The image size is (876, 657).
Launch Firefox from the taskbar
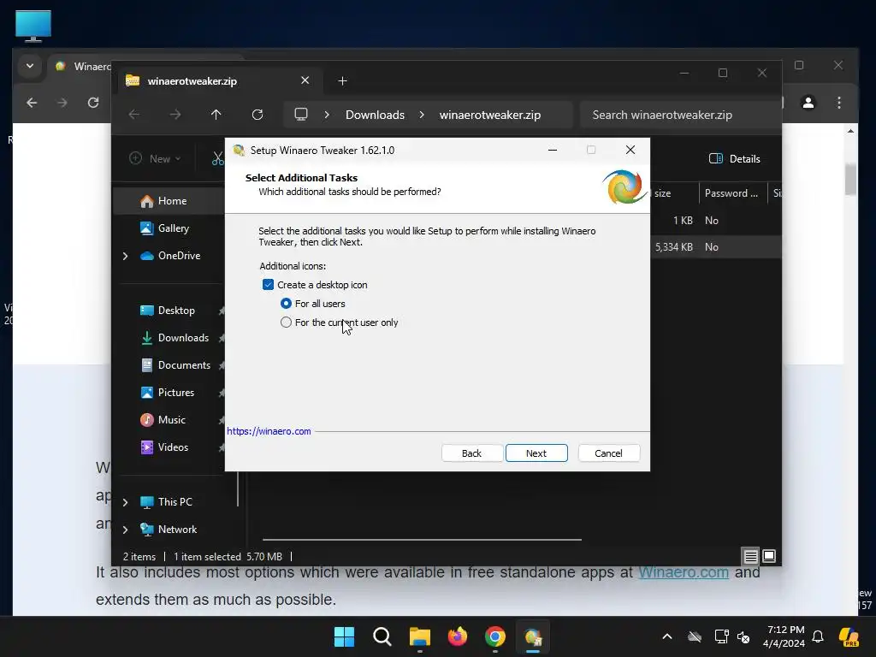tap(458, 636)
